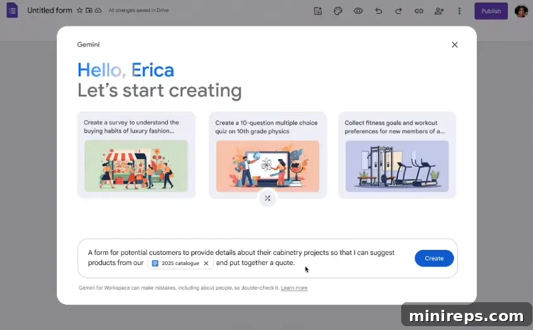The width and height of the screenshot is (533, 330).
Task: Star the Untitled form
Action: tap(79, 10)
